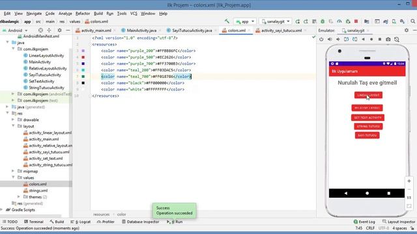This screenshot has height=234, width=417.
Task: Open Database Inspector tool window
Action: point(141,222)
